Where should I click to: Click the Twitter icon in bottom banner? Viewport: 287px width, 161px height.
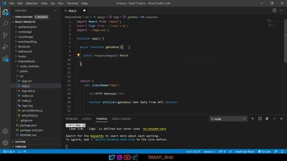(x=112, y=157)
